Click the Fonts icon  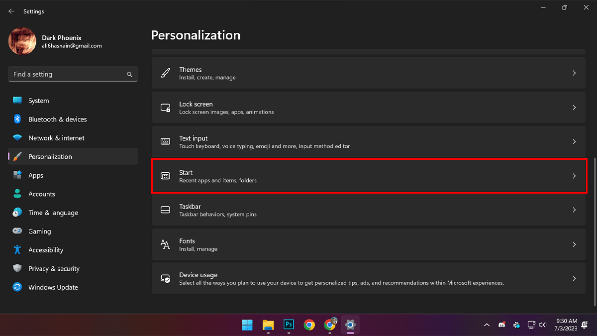[165, 244]
